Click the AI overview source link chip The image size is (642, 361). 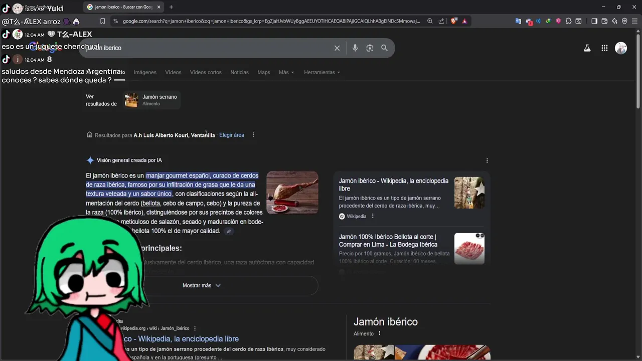(229, 231)
